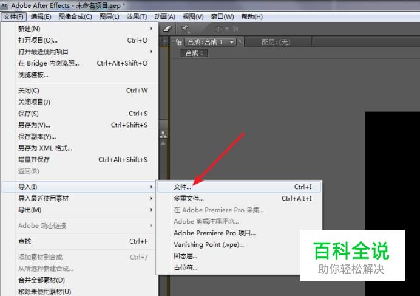Open the 窗口(W) menu
This screenshot has height=296, width=420.
tap(222, 16)
